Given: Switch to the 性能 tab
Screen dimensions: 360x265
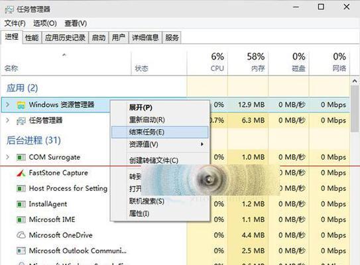Looking at the screenshot, I should [32, 38].
